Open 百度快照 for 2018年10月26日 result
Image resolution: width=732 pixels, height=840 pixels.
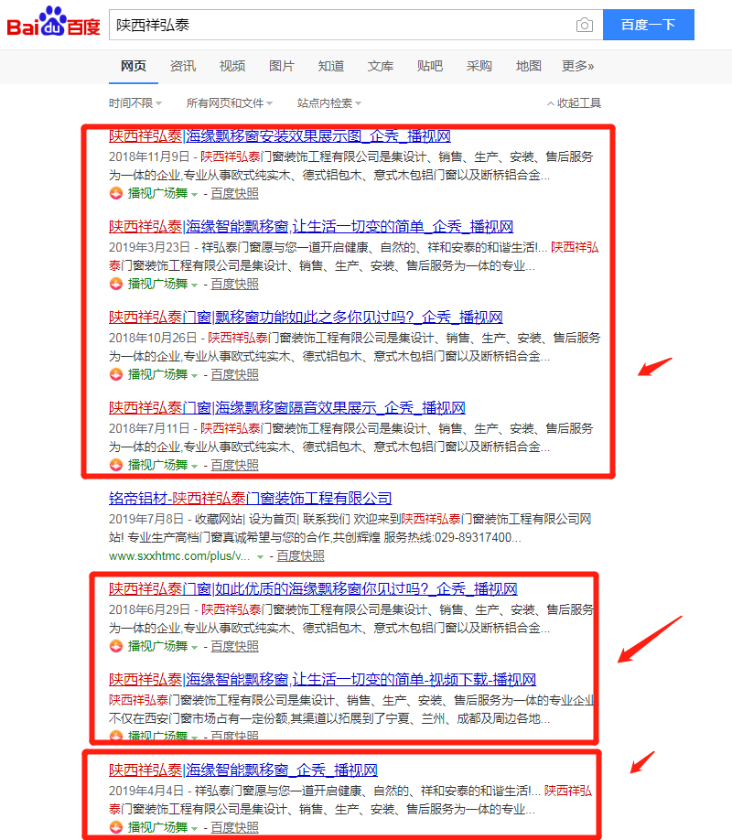click(235, 374)
